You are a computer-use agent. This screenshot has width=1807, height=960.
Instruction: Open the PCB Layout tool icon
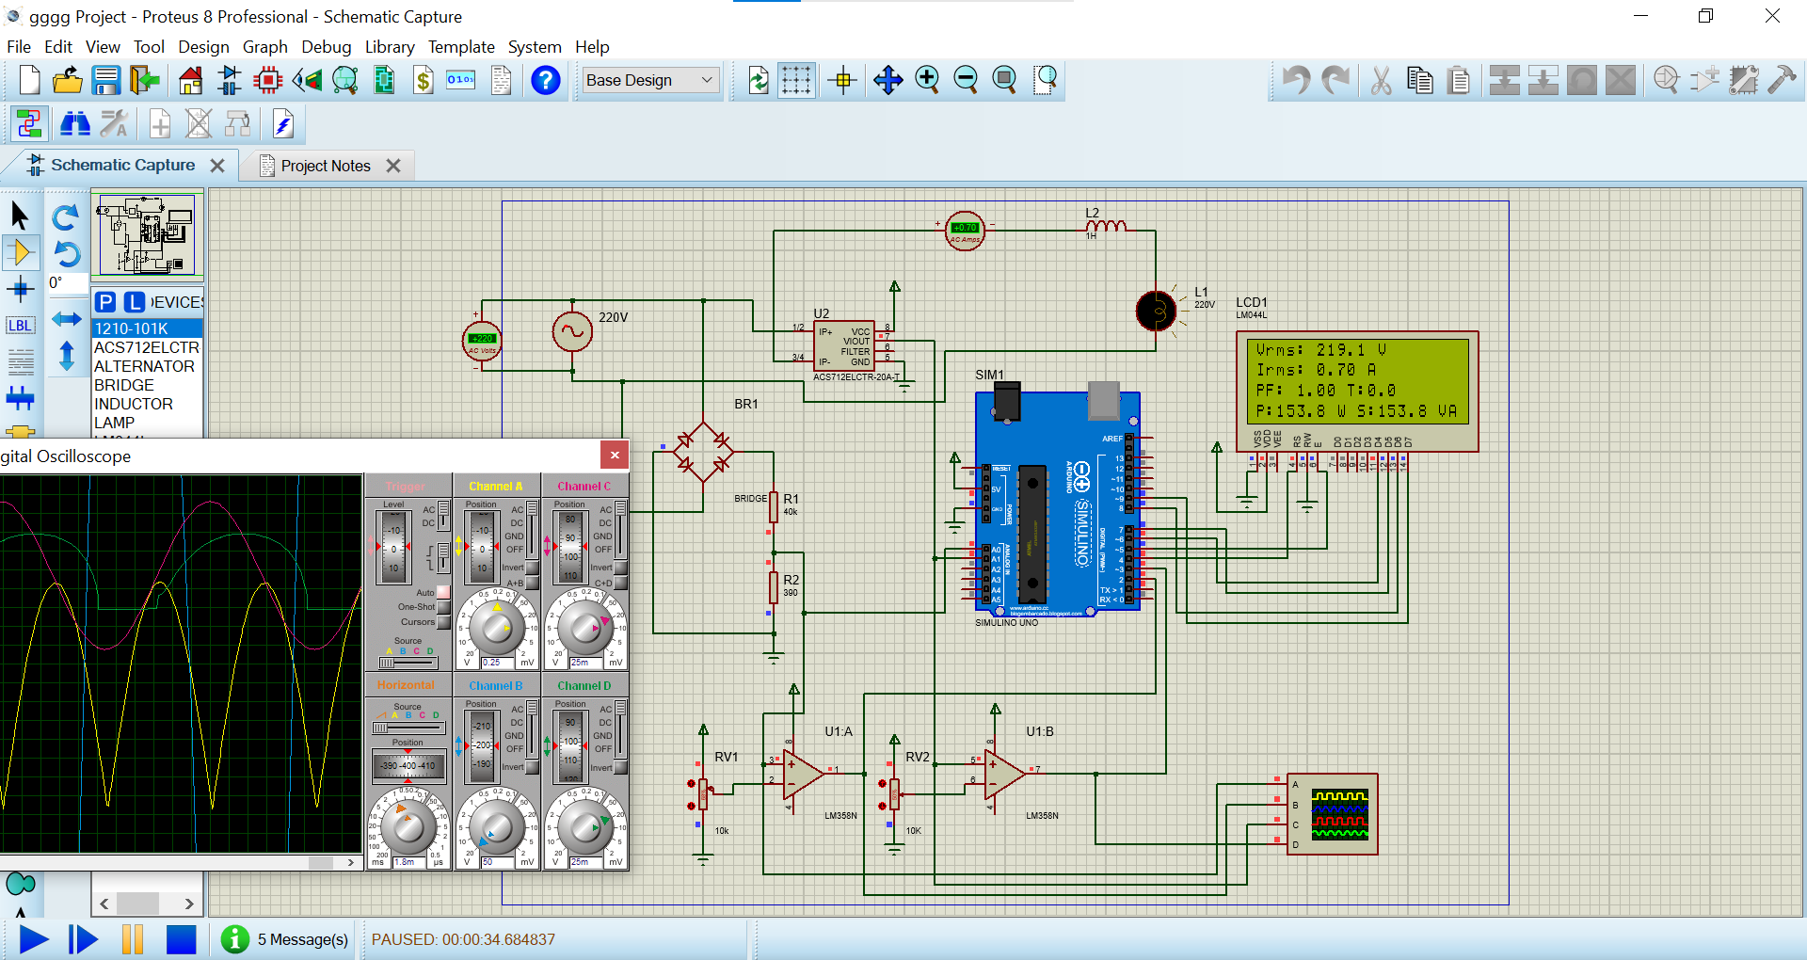[268, 81]
